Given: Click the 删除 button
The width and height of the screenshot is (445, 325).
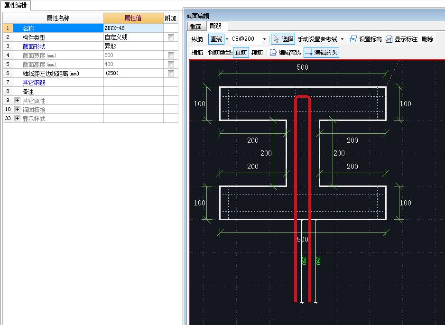Looking at the screenshot, I should click(x=427, y=39).
